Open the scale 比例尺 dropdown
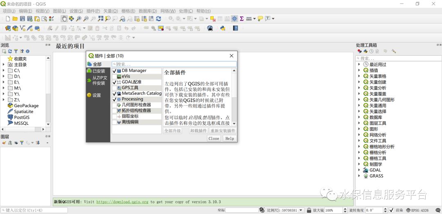The image size is (442, 214). point(301,210)
